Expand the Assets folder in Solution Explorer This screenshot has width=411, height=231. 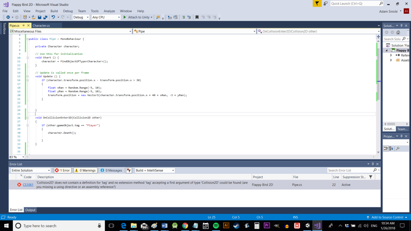(391, 60)
